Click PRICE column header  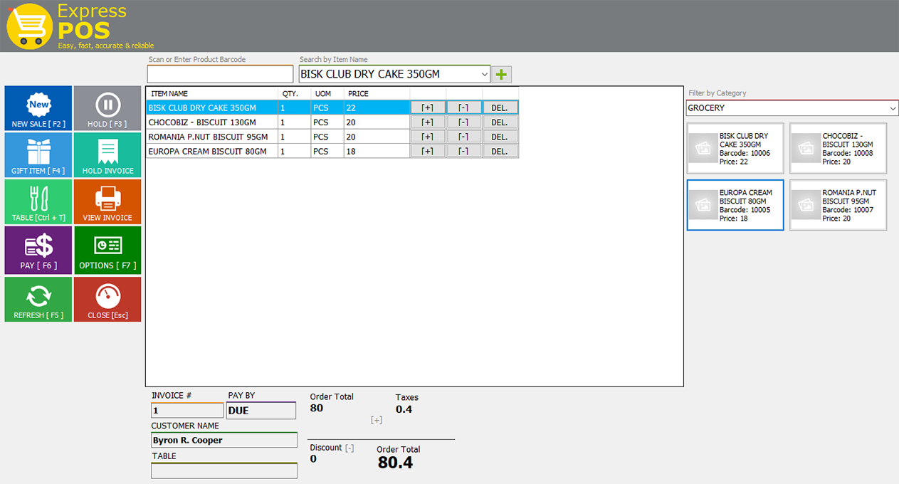click(x=377, y=93)
